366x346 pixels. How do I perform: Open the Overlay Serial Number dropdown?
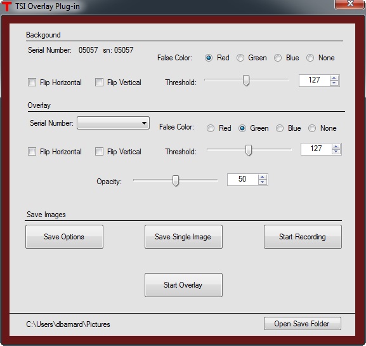pos(113,123)
